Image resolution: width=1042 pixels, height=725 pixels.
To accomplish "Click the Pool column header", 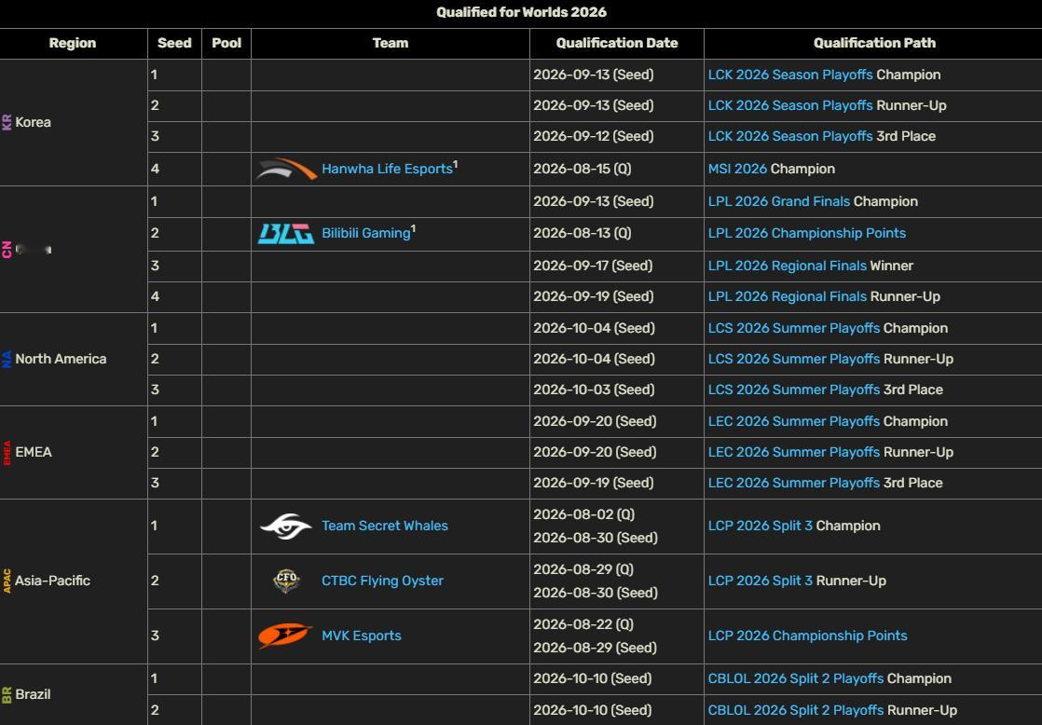I will point(226,43).
